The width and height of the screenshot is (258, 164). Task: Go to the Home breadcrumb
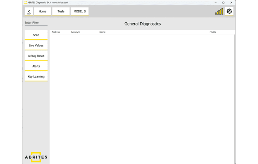point(42,11)
